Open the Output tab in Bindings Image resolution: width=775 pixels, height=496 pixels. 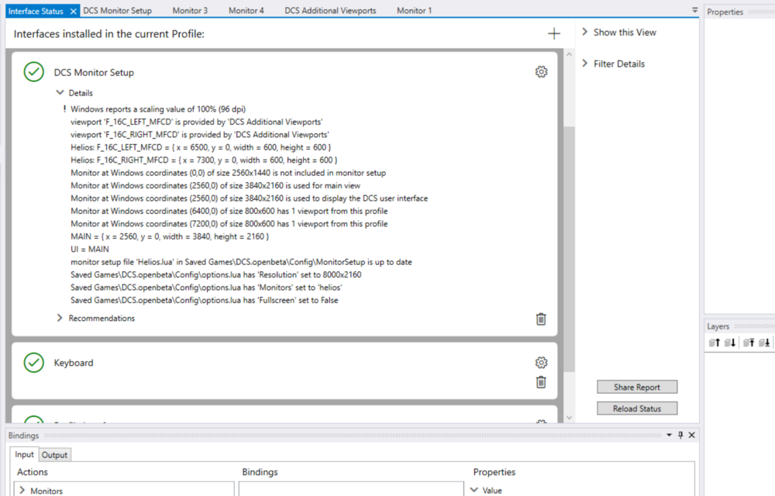[x=54, y=455]
